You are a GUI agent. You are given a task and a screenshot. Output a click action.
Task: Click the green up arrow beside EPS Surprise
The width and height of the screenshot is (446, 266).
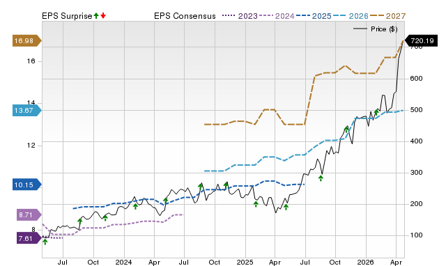pyautogui.click(x=96, y=15)
